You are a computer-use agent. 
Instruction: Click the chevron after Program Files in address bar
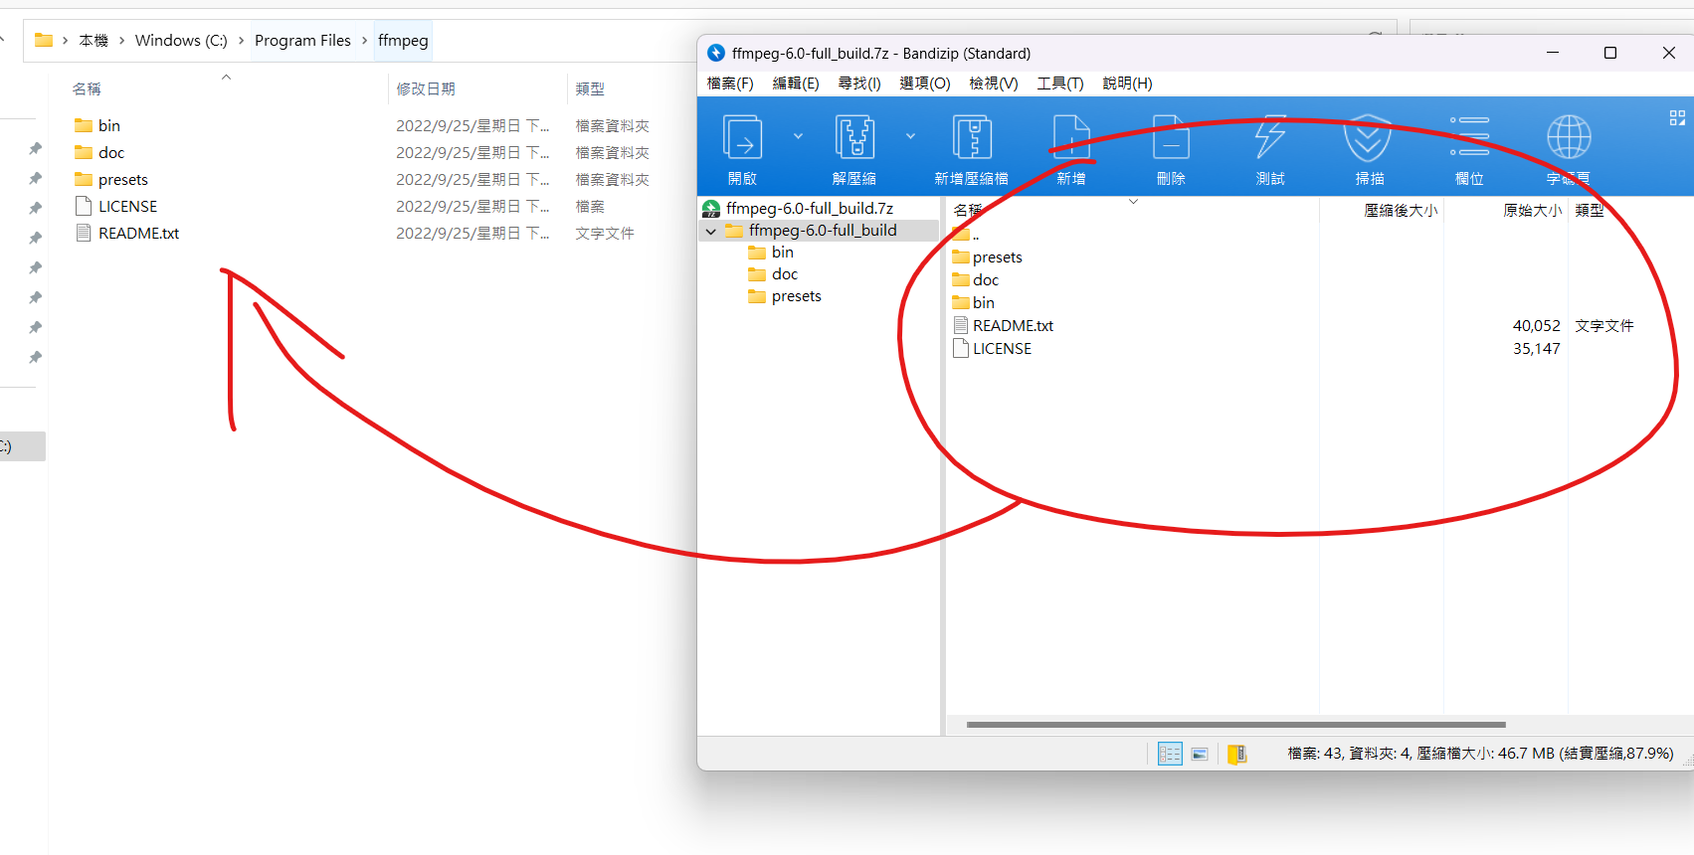tap(364, 40)
